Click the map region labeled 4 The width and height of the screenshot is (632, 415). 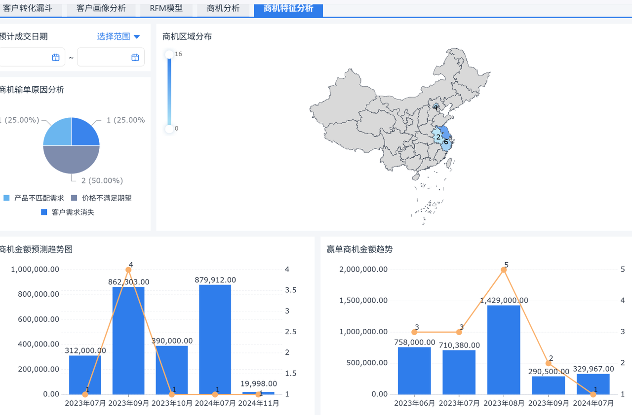[x=435, y=106]
